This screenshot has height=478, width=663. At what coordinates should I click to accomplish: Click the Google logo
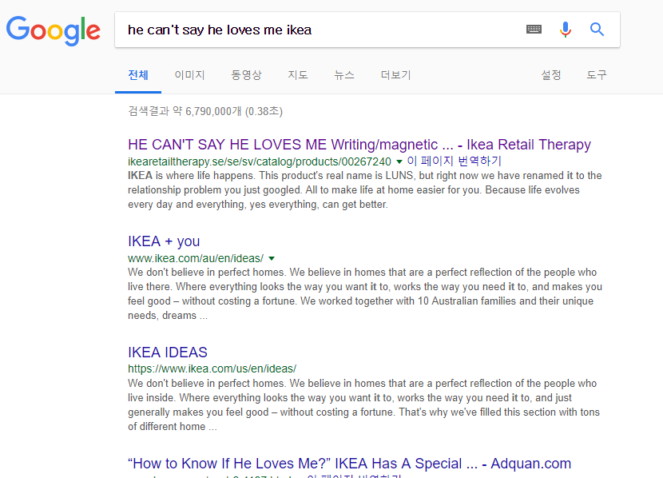53,30
